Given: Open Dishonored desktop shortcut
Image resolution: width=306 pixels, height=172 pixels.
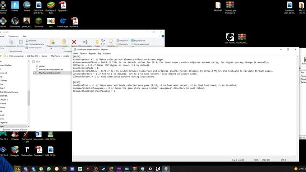Looking at the screenshot, I should 15,22.
